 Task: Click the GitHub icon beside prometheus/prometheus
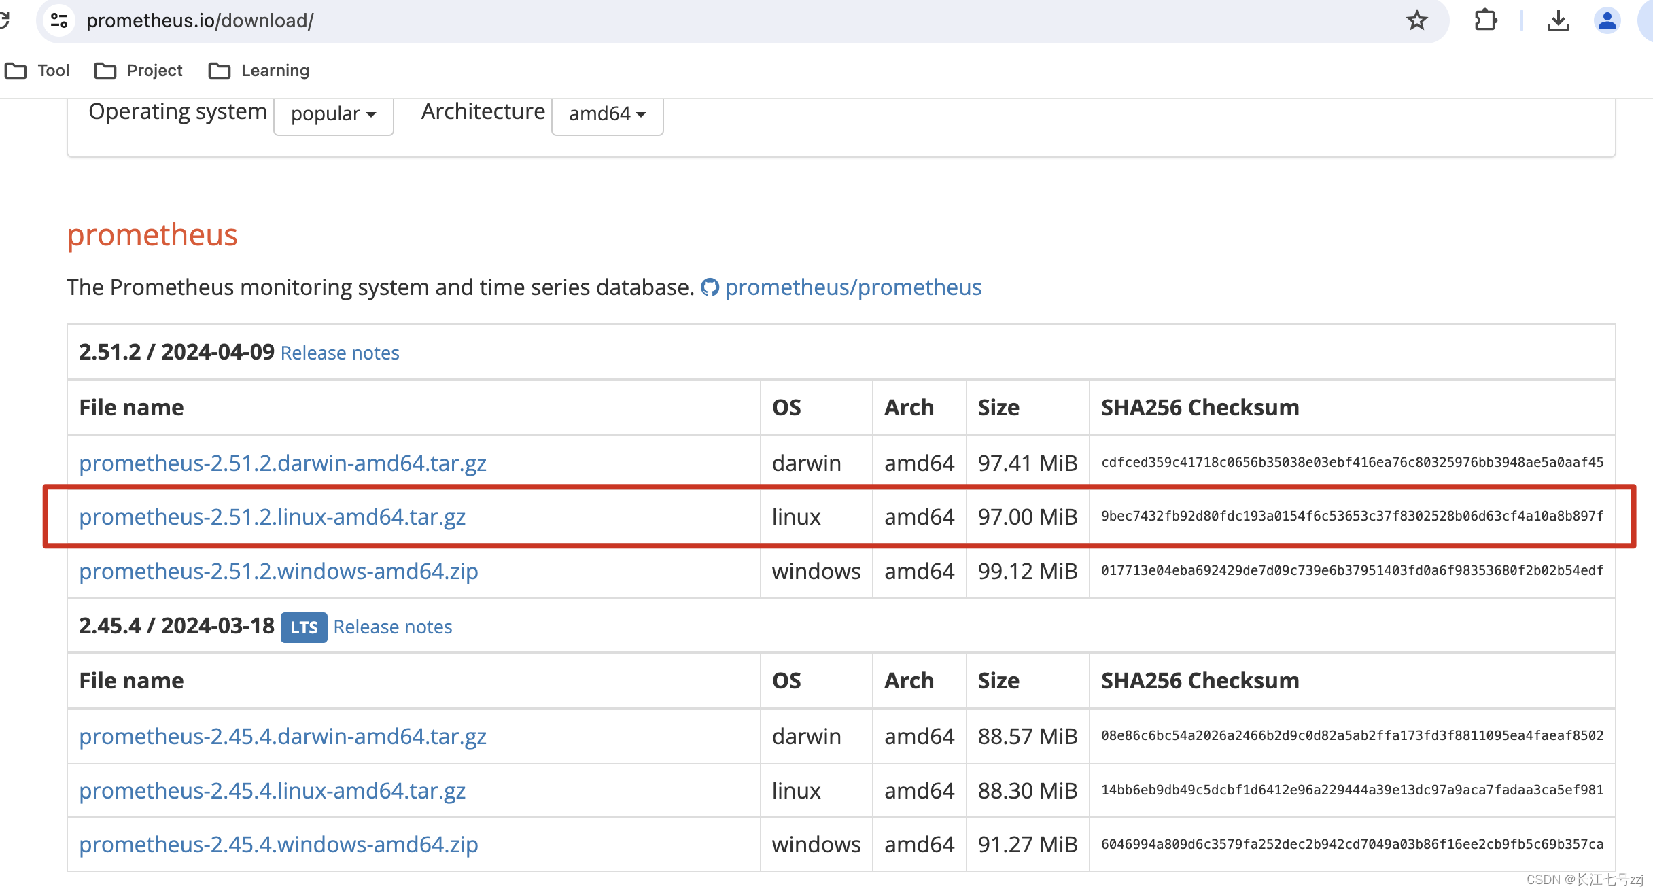click(x=710, y=287)
